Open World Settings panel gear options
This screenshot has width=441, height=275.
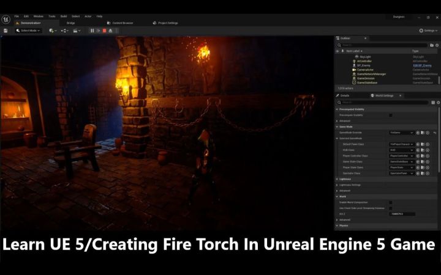[438, 103]
